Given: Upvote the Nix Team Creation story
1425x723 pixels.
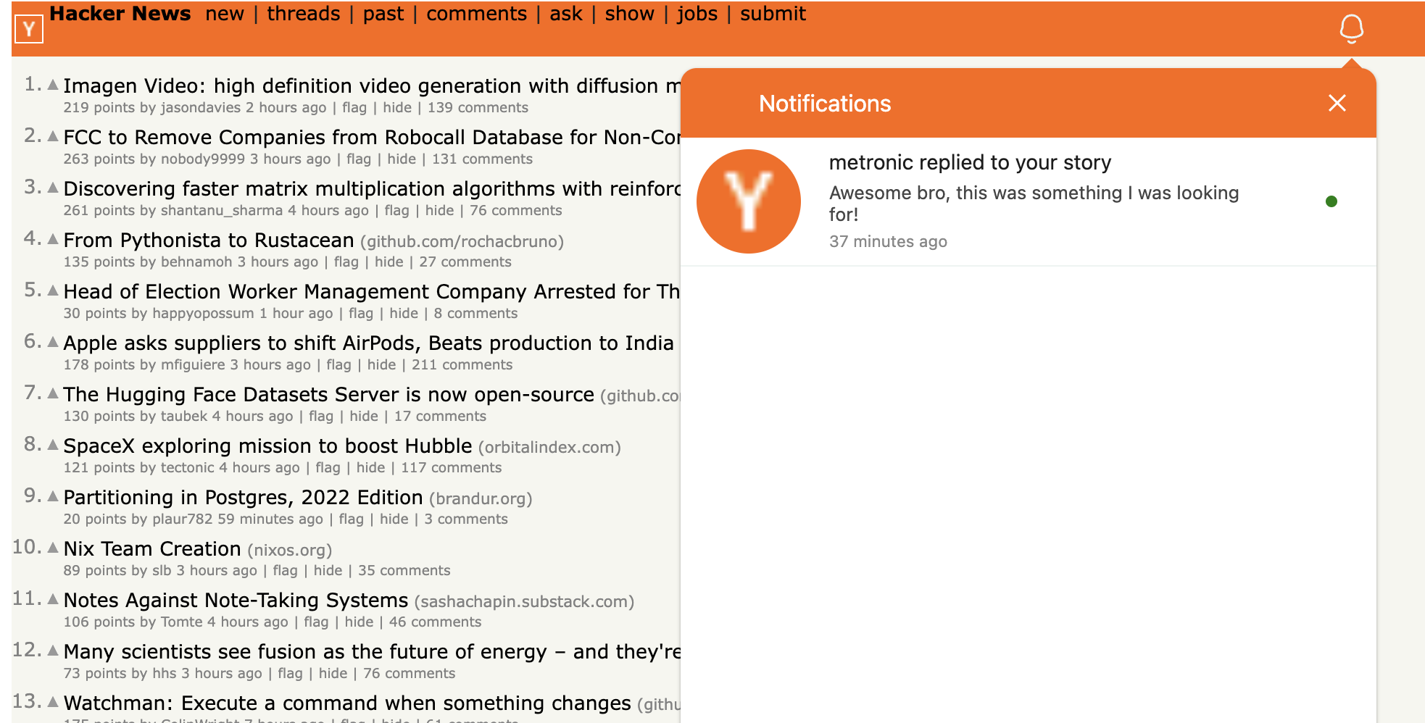Looking at the screenshot, I should (x=53, y=548).
